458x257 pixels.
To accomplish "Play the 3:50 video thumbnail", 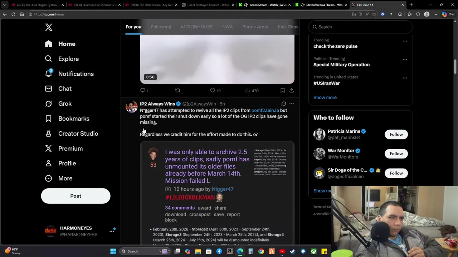I will click(x=217, y=59).
